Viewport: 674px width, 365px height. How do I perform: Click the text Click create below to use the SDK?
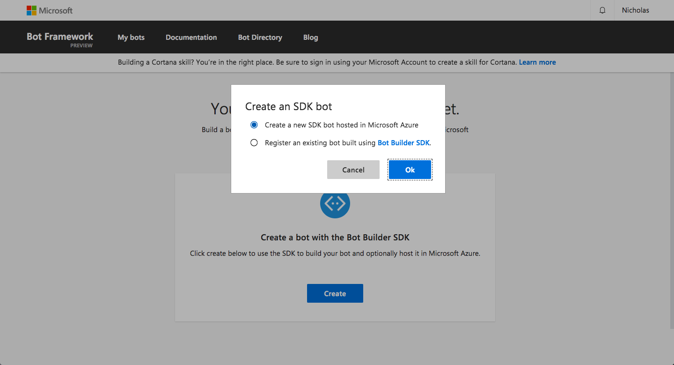click(335, 253)
